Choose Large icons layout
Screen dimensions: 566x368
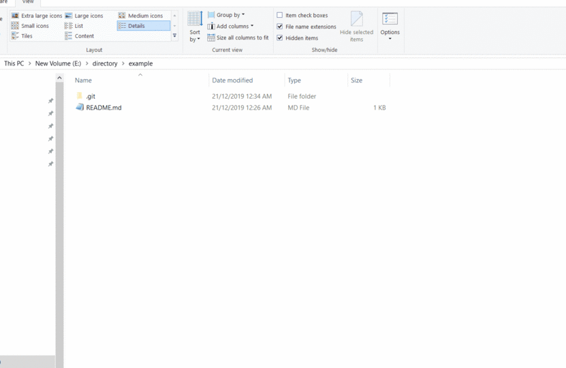pos(84,16)
